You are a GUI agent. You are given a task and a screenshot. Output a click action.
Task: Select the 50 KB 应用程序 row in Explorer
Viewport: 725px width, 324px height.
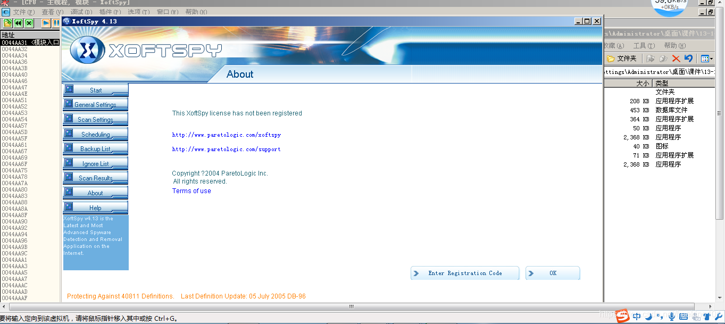coord(660,128)
